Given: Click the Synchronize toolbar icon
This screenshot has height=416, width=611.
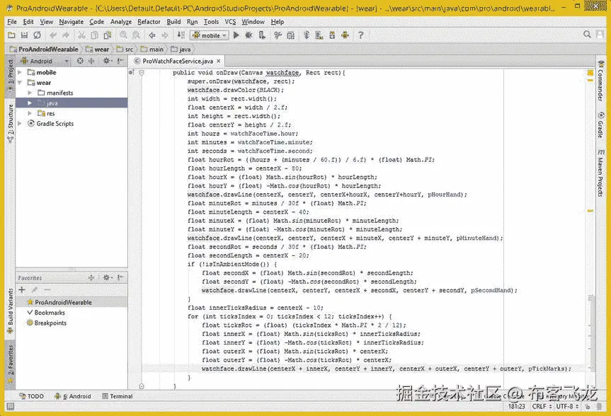Looking at the screenshot, I should 37,35.
